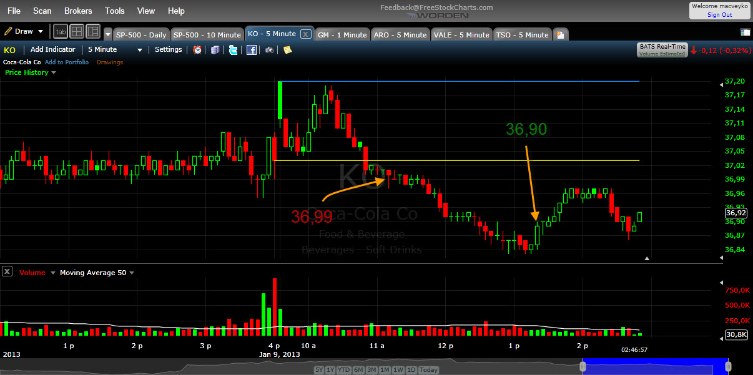Viewport: 753px width, 375px height.
Task: Set a price alert with alarm clock icon
Action: pos(197,50)
